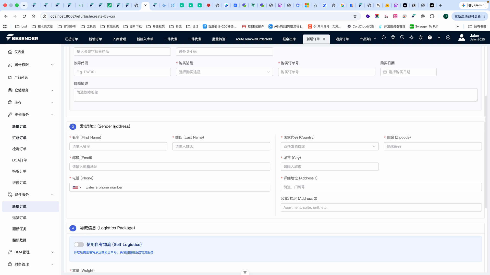The height and width of the screenshot is (275, 490).
Task: Click the search icon in header
Action: pyautogui.click(x=384, y=38)
